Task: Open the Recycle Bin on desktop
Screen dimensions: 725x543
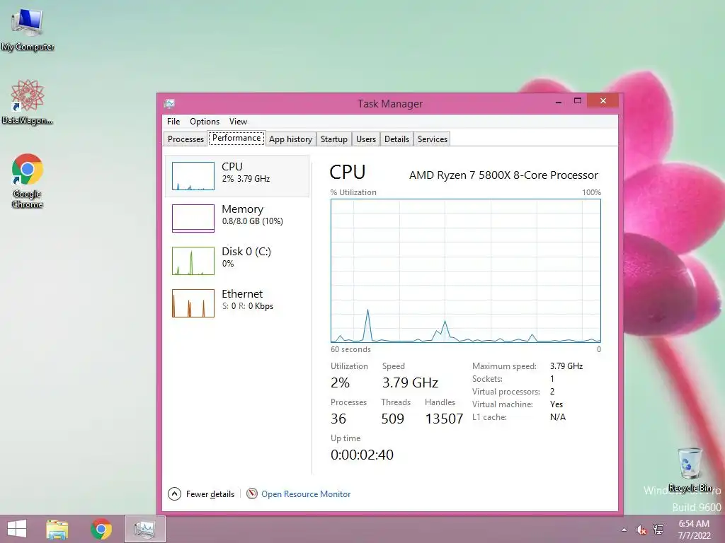Action: click(x=690, y=469)
